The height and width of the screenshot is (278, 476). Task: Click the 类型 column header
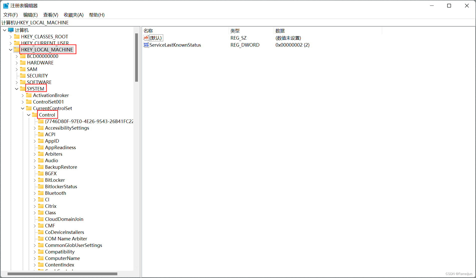point(235,30)
